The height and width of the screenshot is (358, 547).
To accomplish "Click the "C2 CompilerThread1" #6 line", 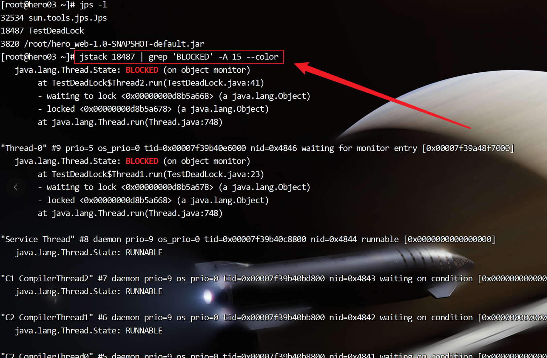I will [x=274, y=318].
